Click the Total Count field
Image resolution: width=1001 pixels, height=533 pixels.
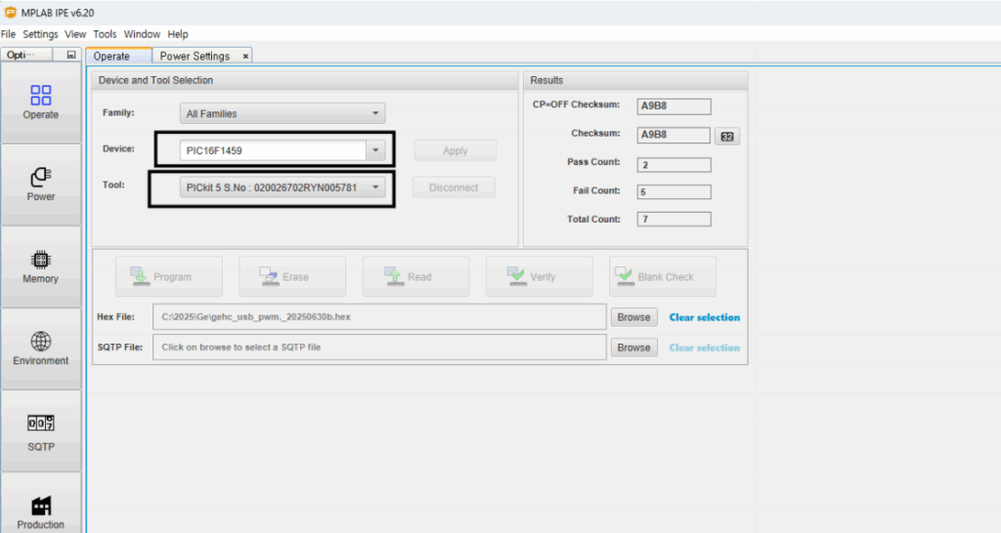[x=674, y=220]
